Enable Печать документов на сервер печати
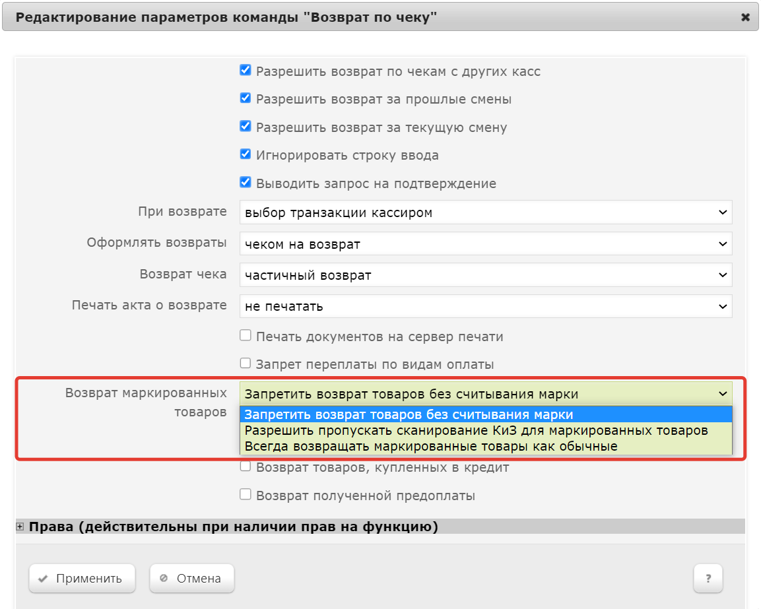Image resolution: width=761 pixels, height=609 pixels. [246, 336]
